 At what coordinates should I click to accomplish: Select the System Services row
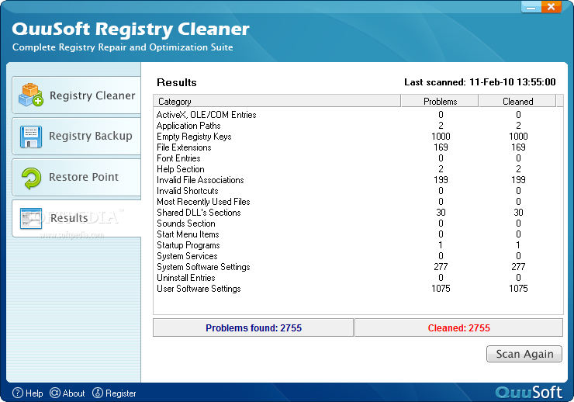[x=358, y=256]
